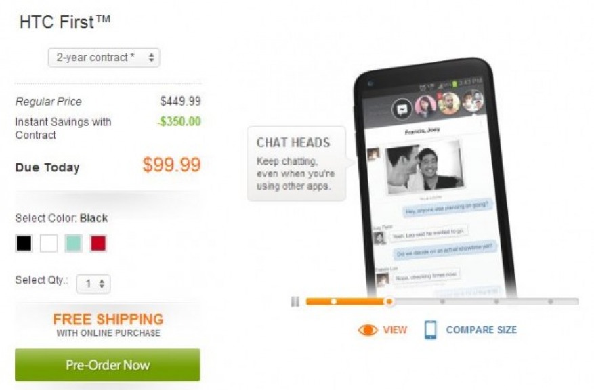Tap the pink-background woman chat head
594x390 pixels.
[x=426, y=106]
